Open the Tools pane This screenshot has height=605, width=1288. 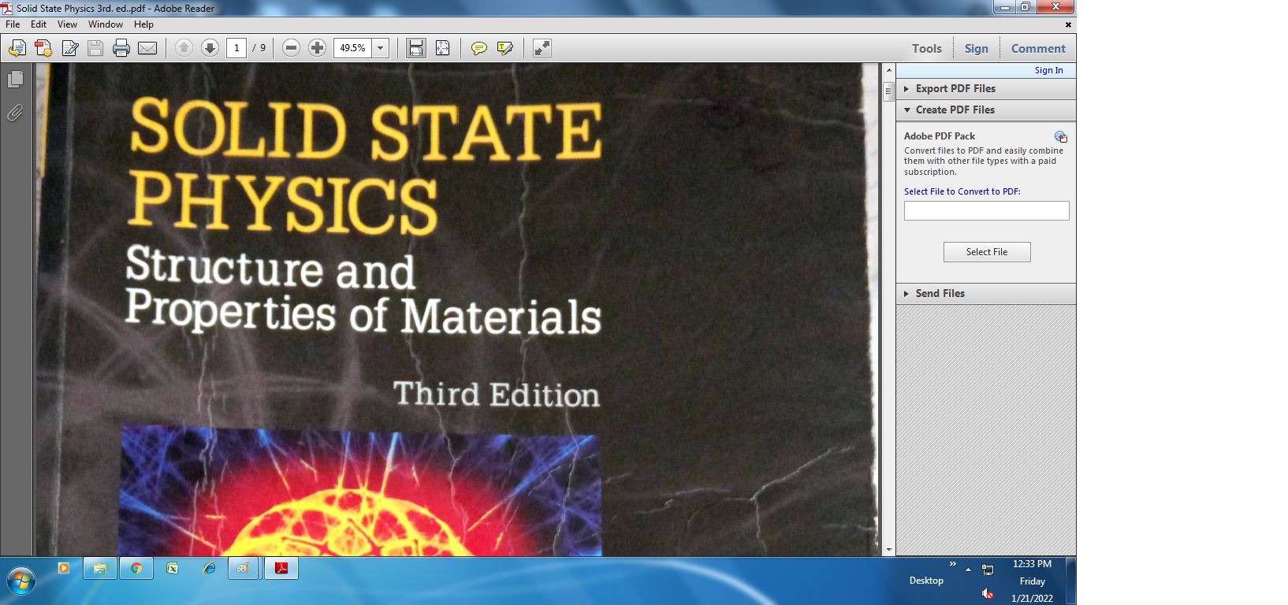click(927, 49)
